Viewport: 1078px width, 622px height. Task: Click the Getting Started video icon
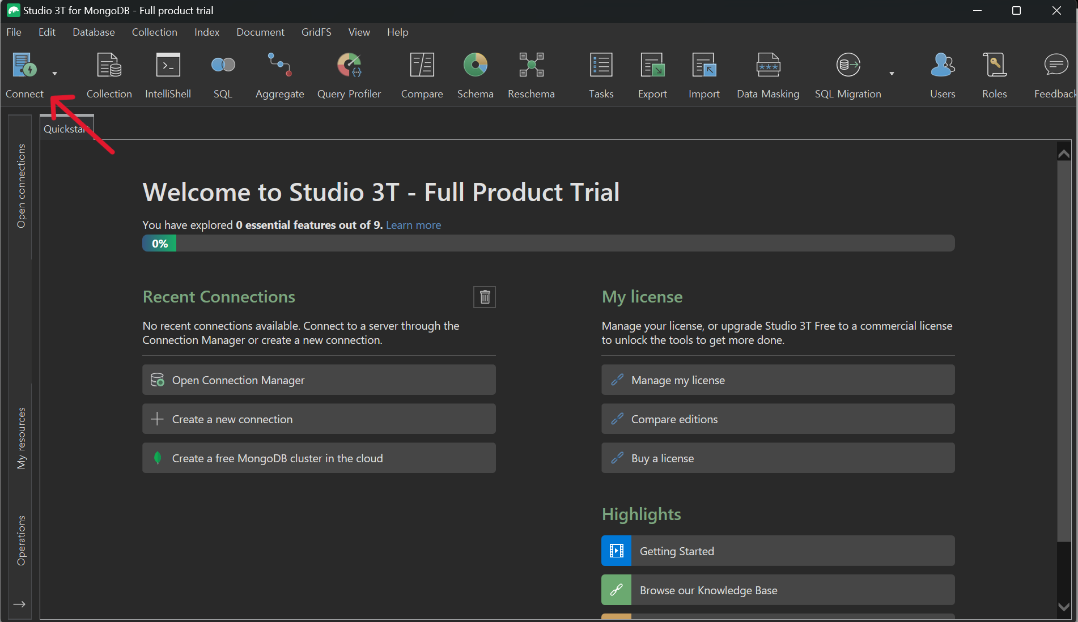click(x=617, y=551)
